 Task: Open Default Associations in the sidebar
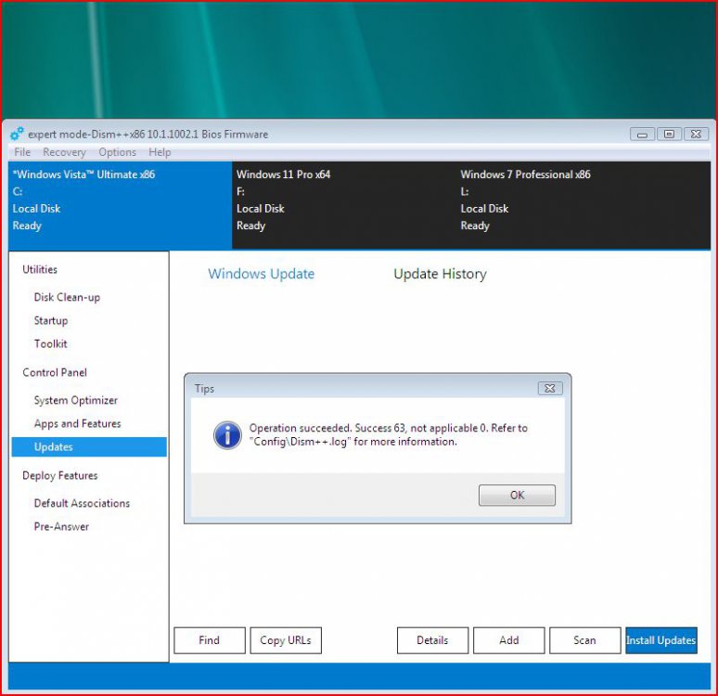82,503
